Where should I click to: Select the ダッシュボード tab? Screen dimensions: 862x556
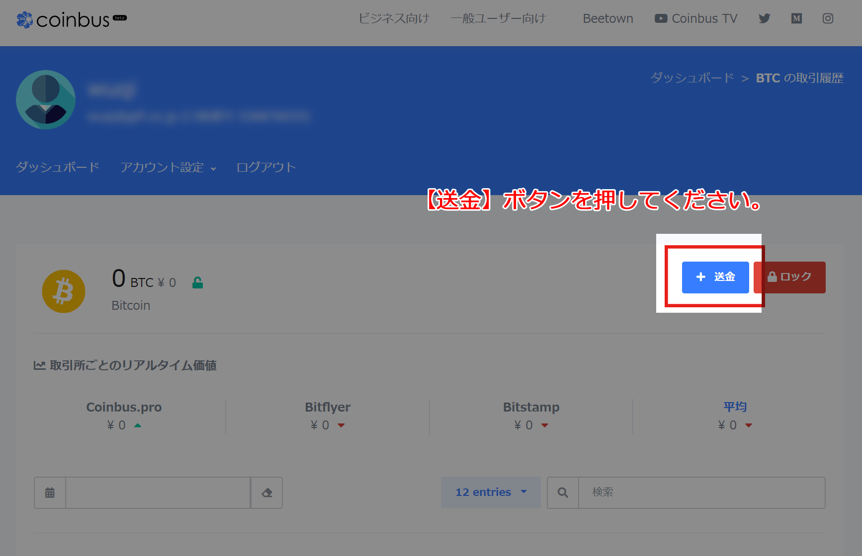[x=58, y=167]
